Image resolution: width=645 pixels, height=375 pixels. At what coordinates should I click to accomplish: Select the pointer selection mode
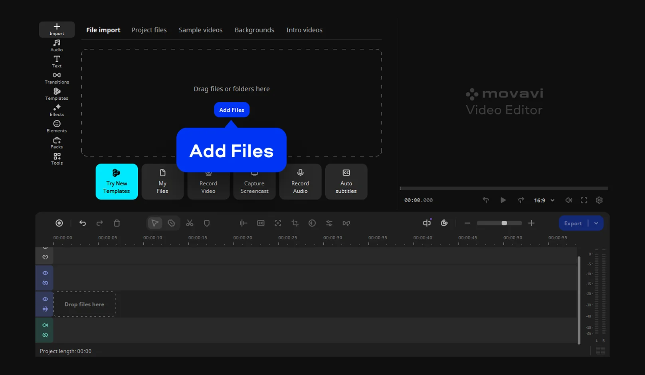tap(155, 223)
